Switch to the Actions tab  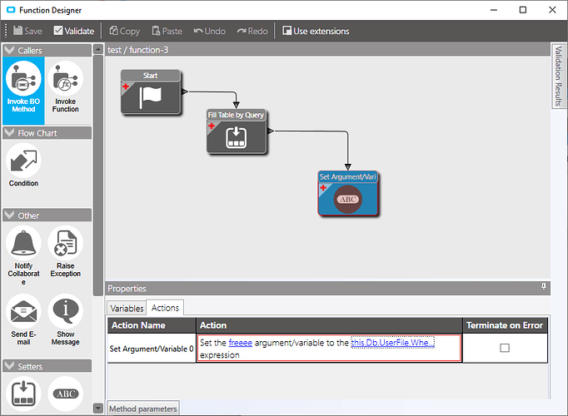click(x=165, y=308)
